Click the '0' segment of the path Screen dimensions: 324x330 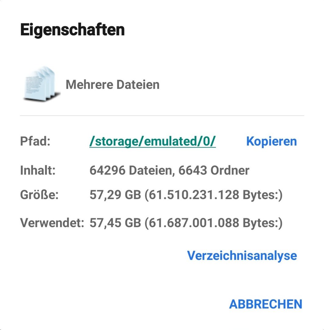(208, 141)
